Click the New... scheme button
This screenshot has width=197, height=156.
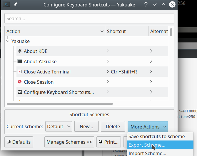pyautogui.click(x=86, y=126)
